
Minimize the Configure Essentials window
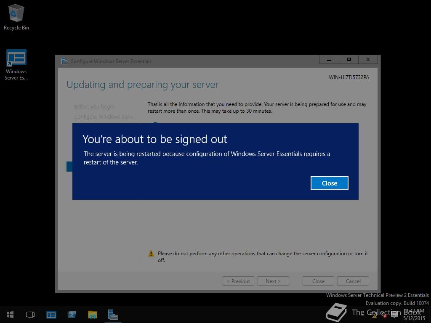click(329, 59)
